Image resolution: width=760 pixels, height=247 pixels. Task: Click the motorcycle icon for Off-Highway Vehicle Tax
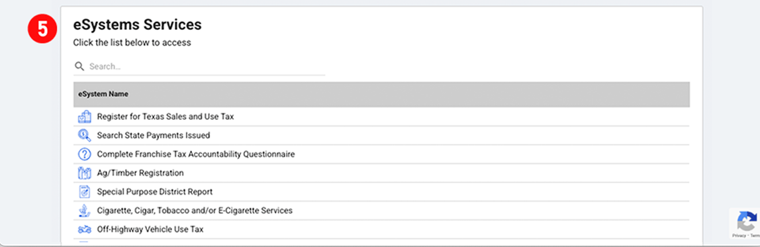point(84,229)
